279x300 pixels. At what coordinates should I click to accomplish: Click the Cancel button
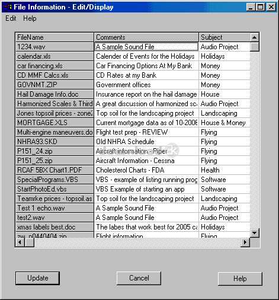pyautogui.click(x=139, y=278)
